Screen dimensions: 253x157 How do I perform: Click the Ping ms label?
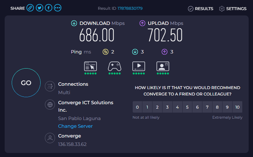tap(81, 52)
